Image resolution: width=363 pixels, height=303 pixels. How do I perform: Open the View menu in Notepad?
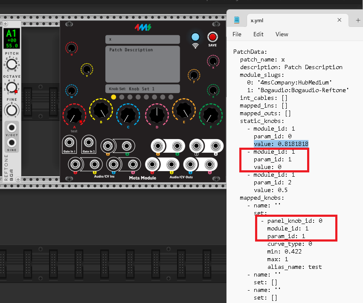pyautogui.click(x=282, y=34)
